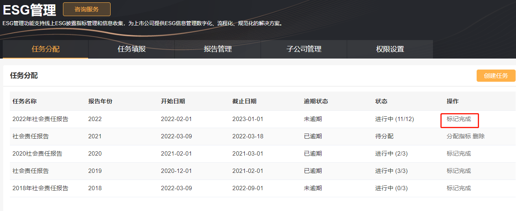Go to the 子公司管理 tab
Image resolution: width=516 pixels, height=211 pixels.
tap(304, 49)
